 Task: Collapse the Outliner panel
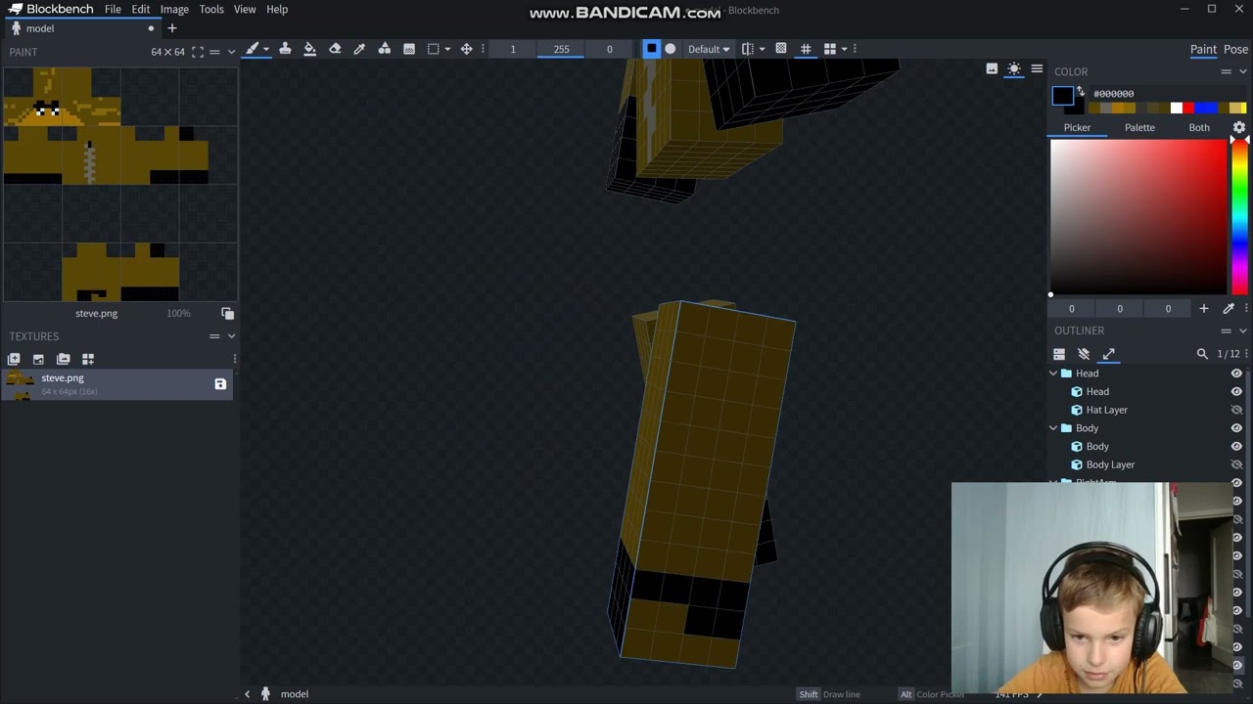tap(1243, 330)
